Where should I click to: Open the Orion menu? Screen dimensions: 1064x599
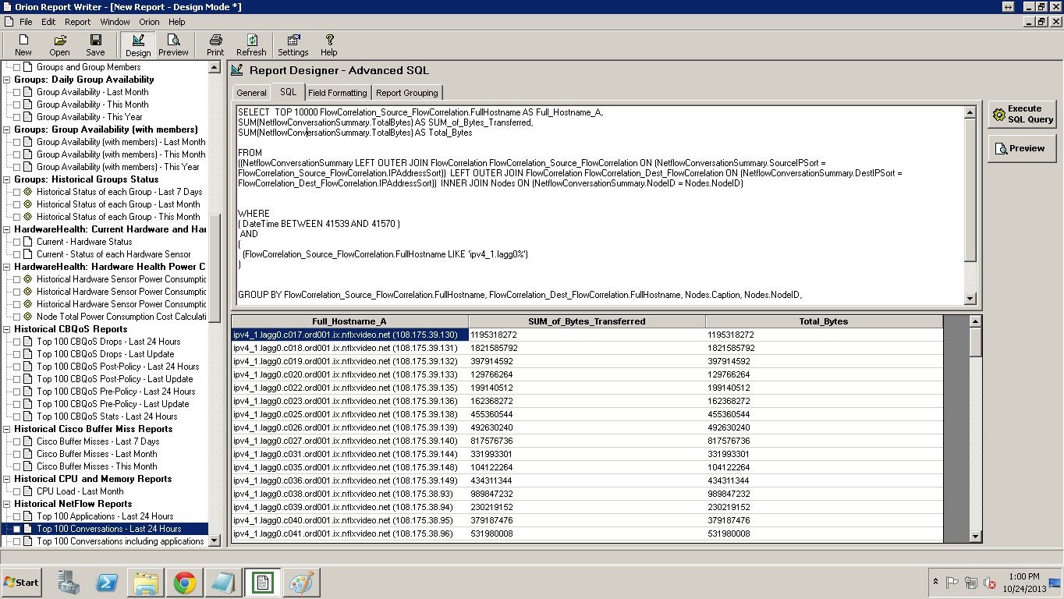tap(149, 22)
